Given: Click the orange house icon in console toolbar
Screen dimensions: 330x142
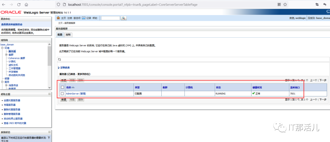Looking at the screenshot, I should (x=58, y=18).
